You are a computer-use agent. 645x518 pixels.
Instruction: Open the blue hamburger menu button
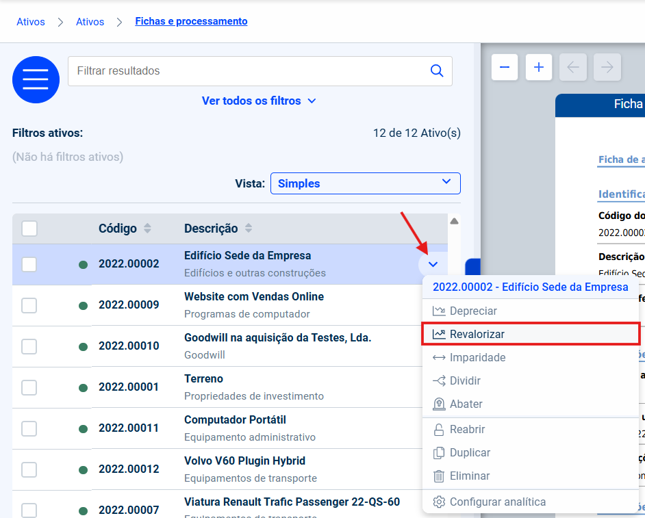[x=36, y=79]
